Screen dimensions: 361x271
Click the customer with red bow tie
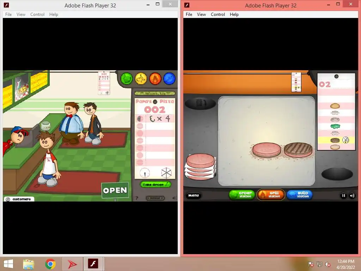[71, 123]
